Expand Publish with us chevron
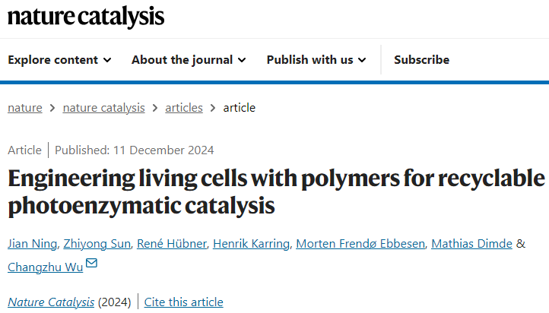Image resolution: width=549 pixels, height=313 pixels. (362, 60)
